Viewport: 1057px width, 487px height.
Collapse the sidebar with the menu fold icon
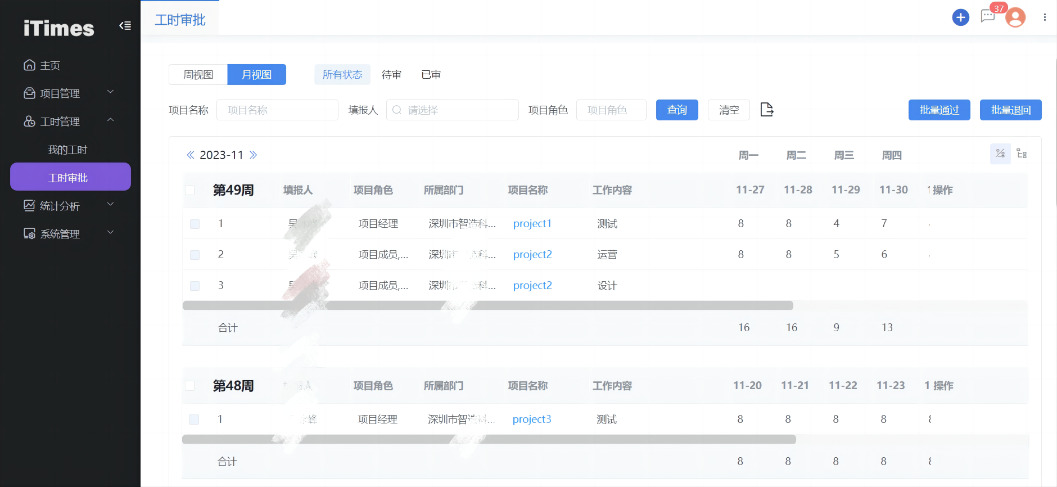(125, 26)
